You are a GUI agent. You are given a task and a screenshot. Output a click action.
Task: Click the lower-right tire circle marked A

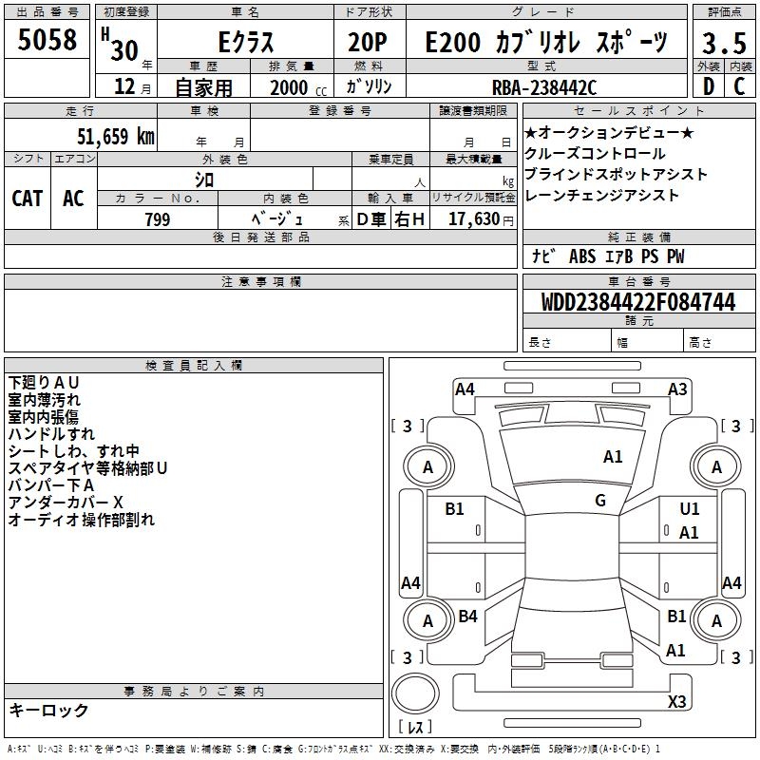pyautogui.click(x=716, y=620)
